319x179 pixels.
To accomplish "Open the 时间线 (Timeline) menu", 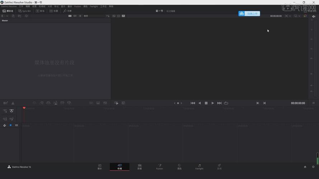I will point(42,6).
